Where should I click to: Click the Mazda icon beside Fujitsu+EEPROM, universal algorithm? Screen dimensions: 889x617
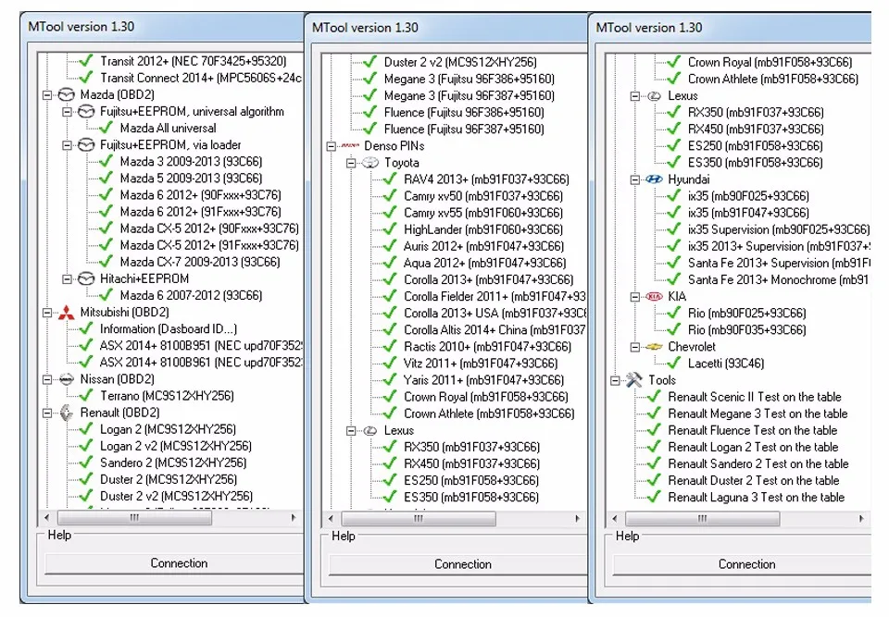tap(86, 112)
